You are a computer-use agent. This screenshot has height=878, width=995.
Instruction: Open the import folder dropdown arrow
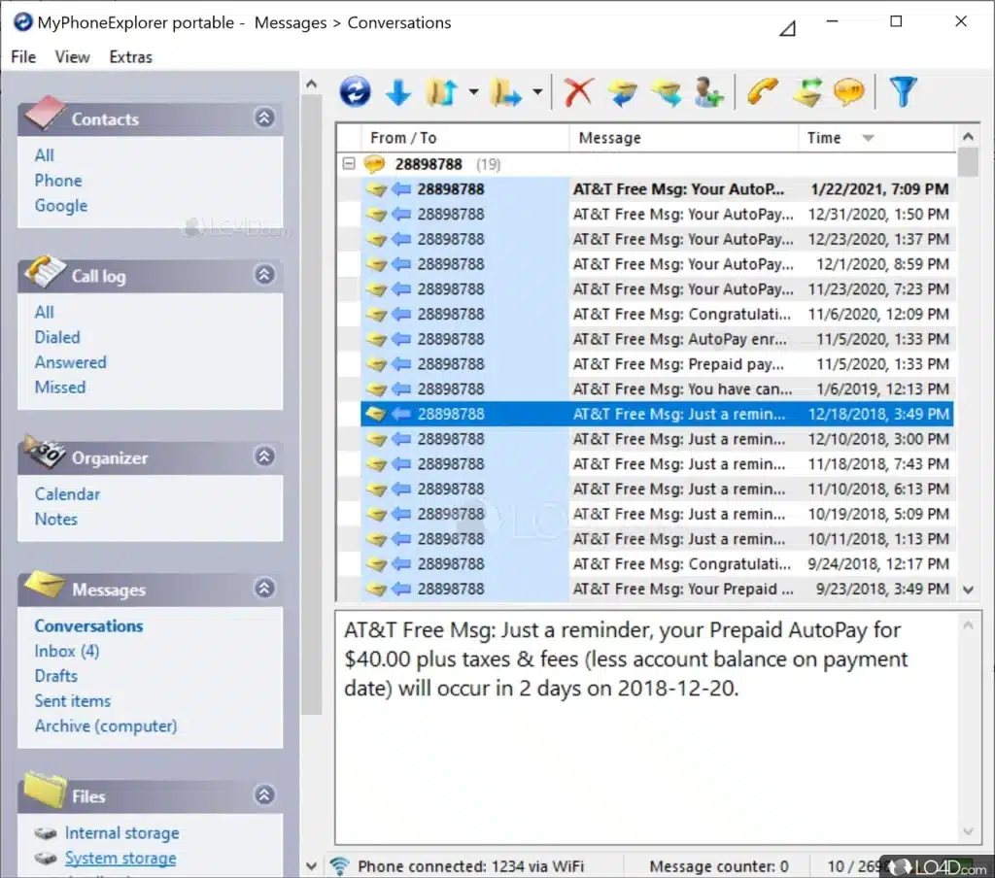473,92
